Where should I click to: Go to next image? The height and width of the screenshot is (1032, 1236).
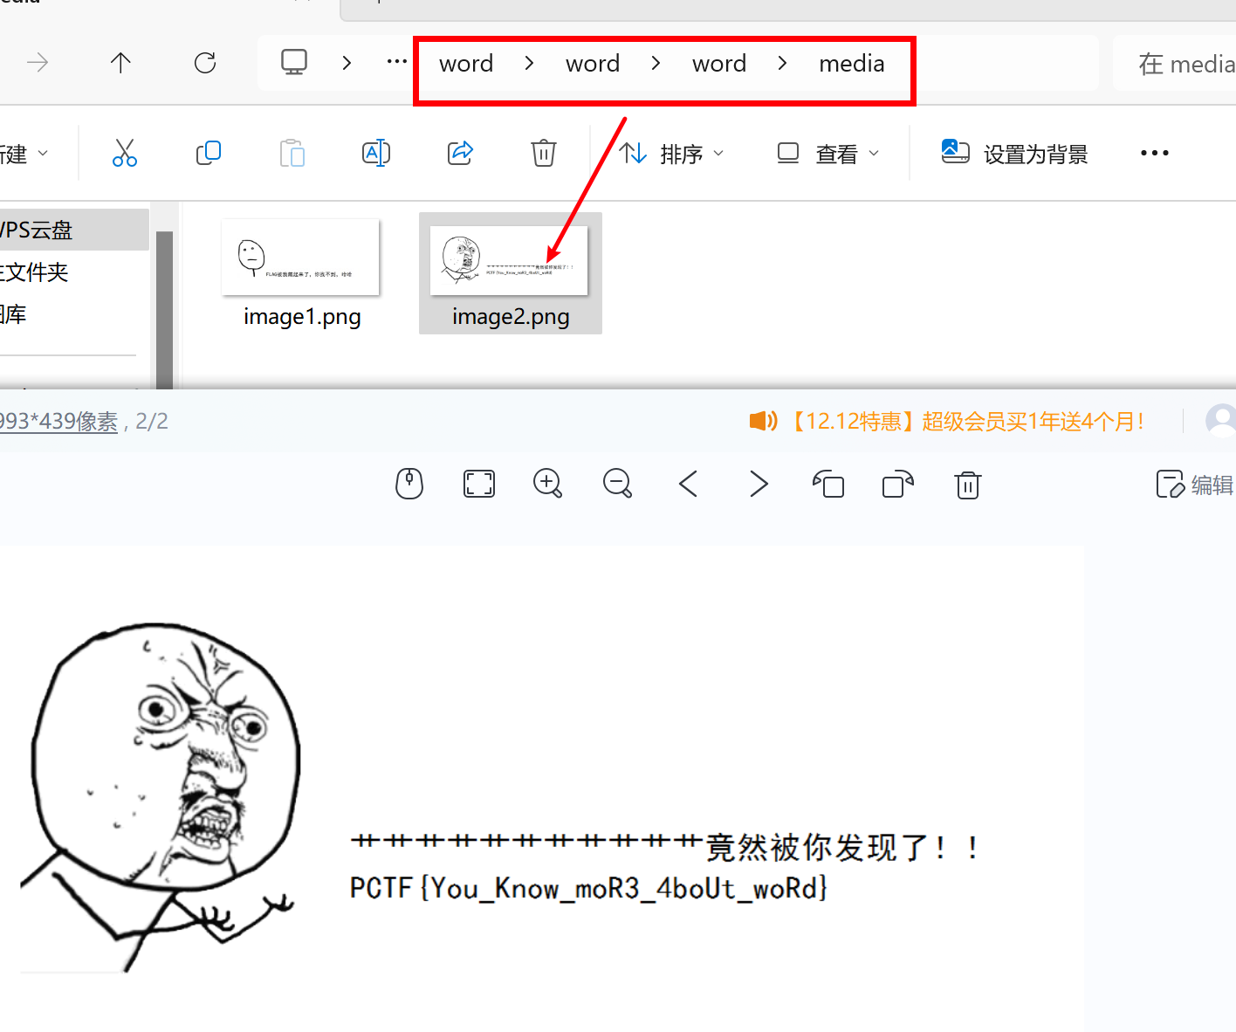point(759,483)
